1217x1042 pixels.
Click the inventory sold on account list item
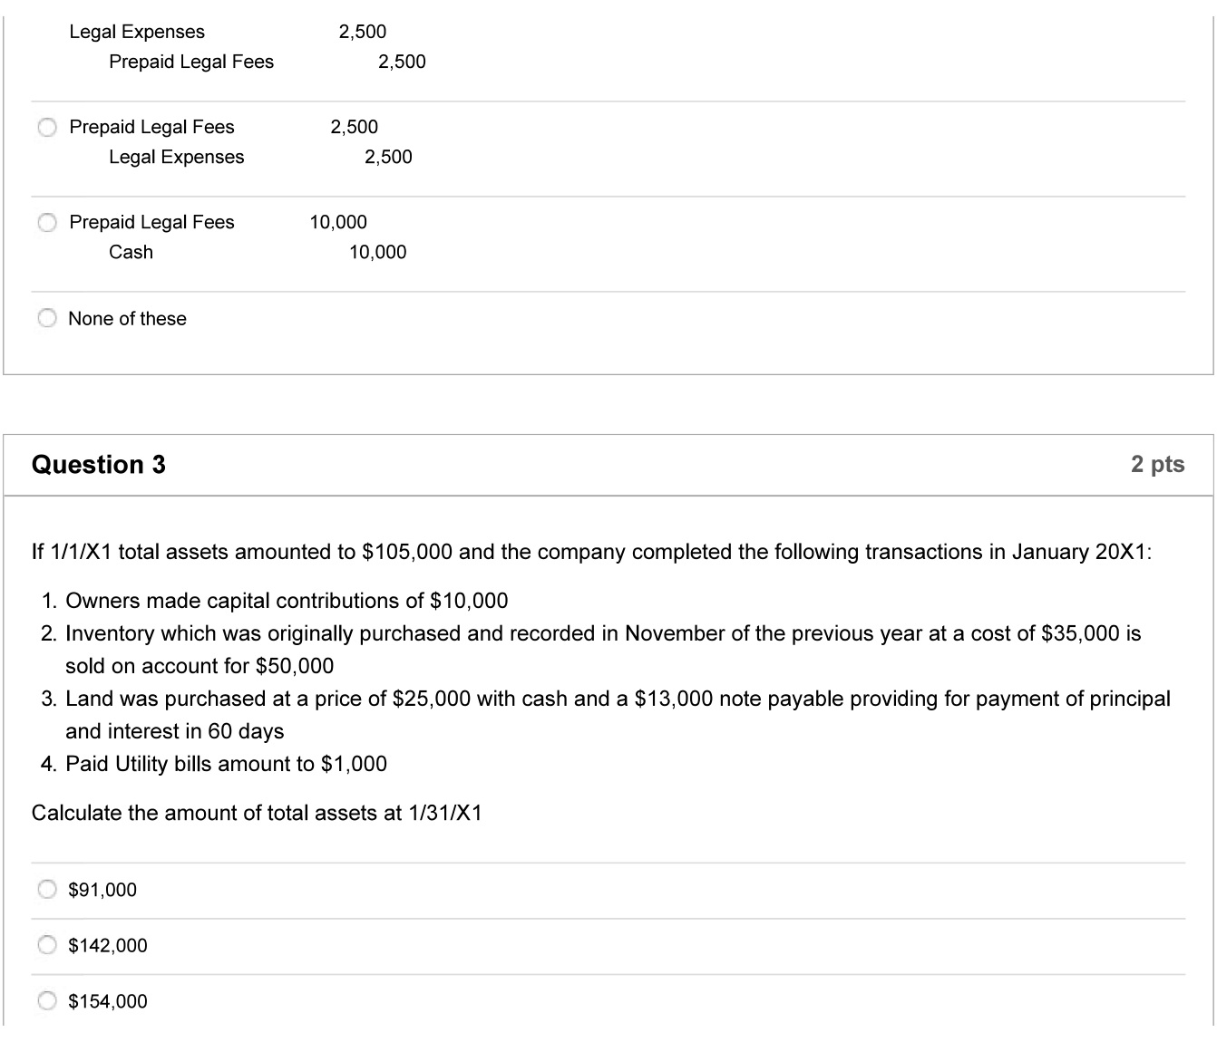pos(603,649)
